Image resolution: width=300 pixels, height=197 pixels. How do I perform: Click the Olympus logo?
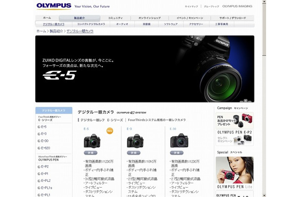[x=53, y=6]
